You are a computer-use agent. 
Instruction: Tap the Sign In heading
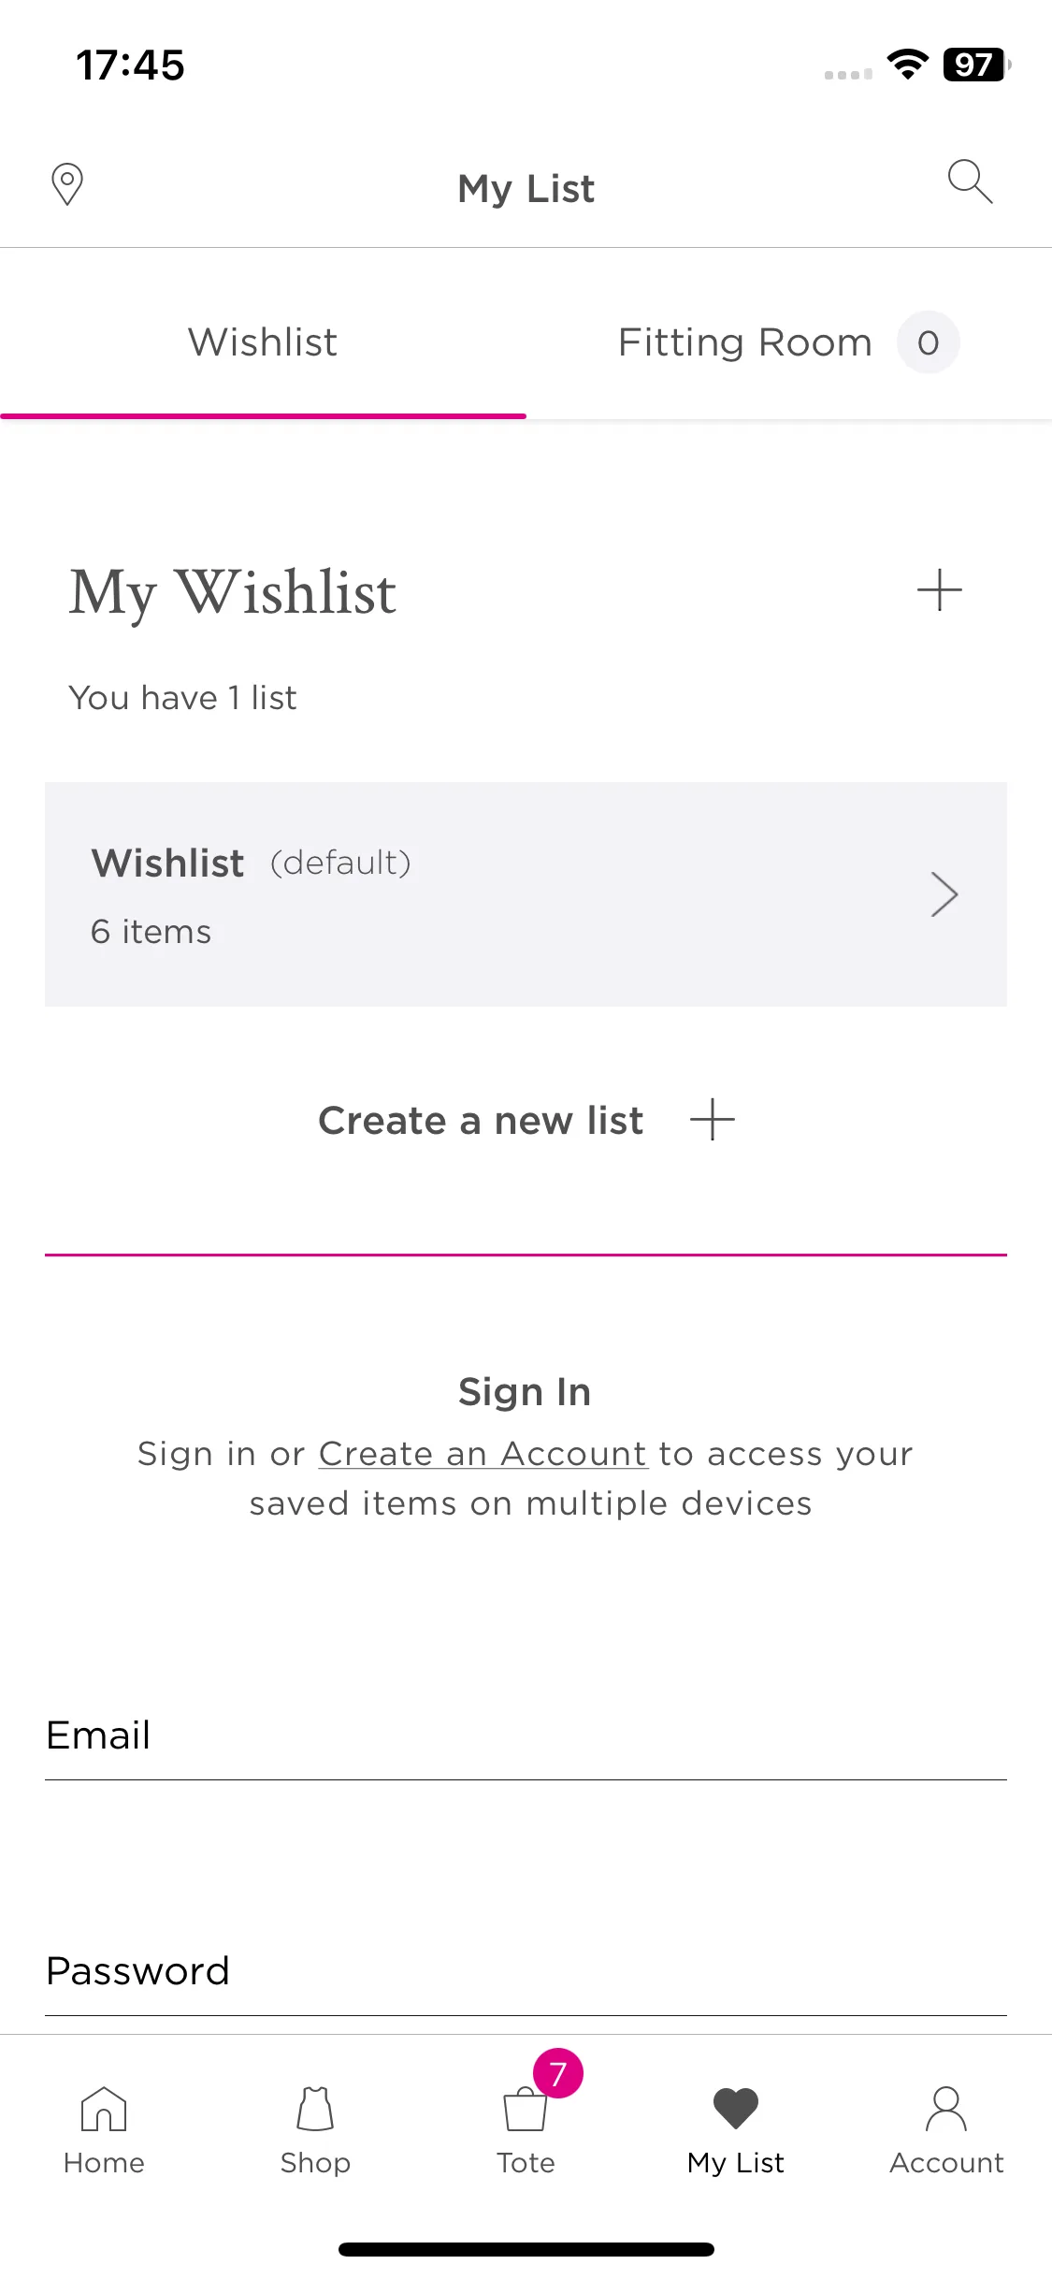click(525, 1392)
